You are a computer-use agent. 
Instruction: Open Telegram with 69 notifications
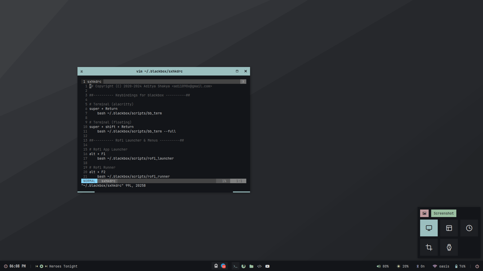[223, 266]
